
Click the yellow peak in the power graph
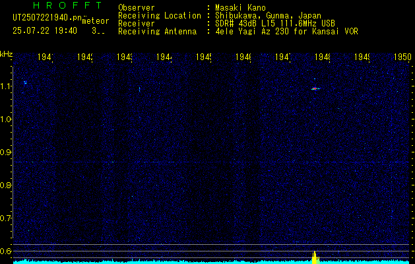pyautogui.click(x=315, y=257)
